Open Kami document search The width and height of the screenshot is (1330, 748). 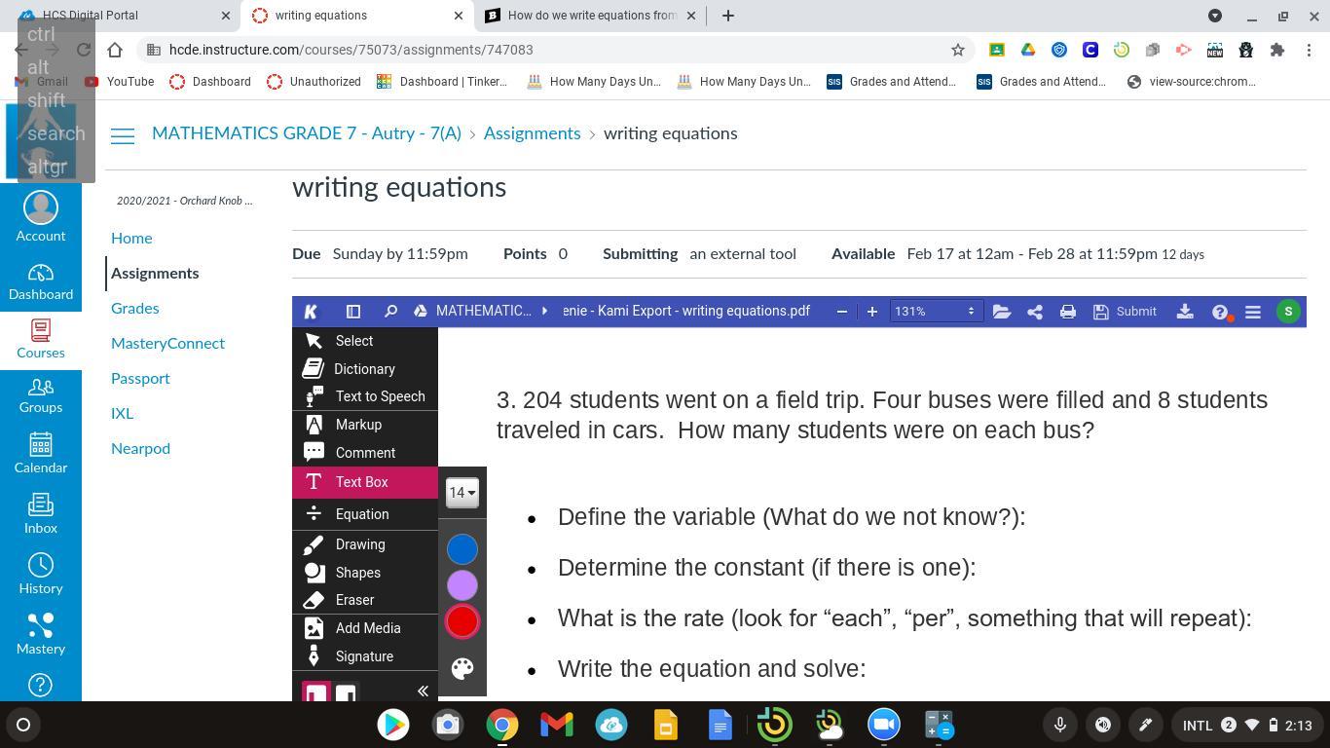390,312
